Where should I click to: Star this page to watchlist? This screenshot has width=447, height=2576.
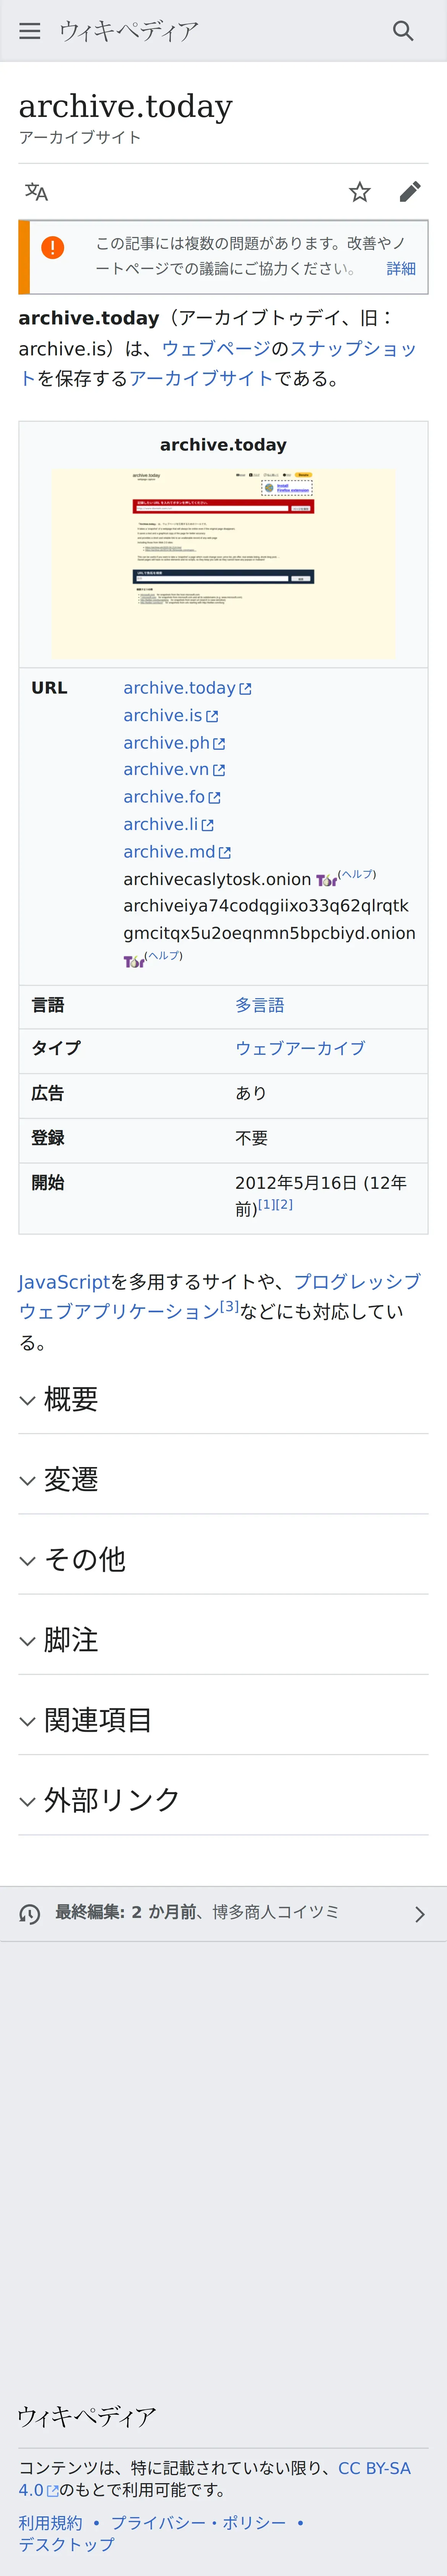[x=360, y=192]
